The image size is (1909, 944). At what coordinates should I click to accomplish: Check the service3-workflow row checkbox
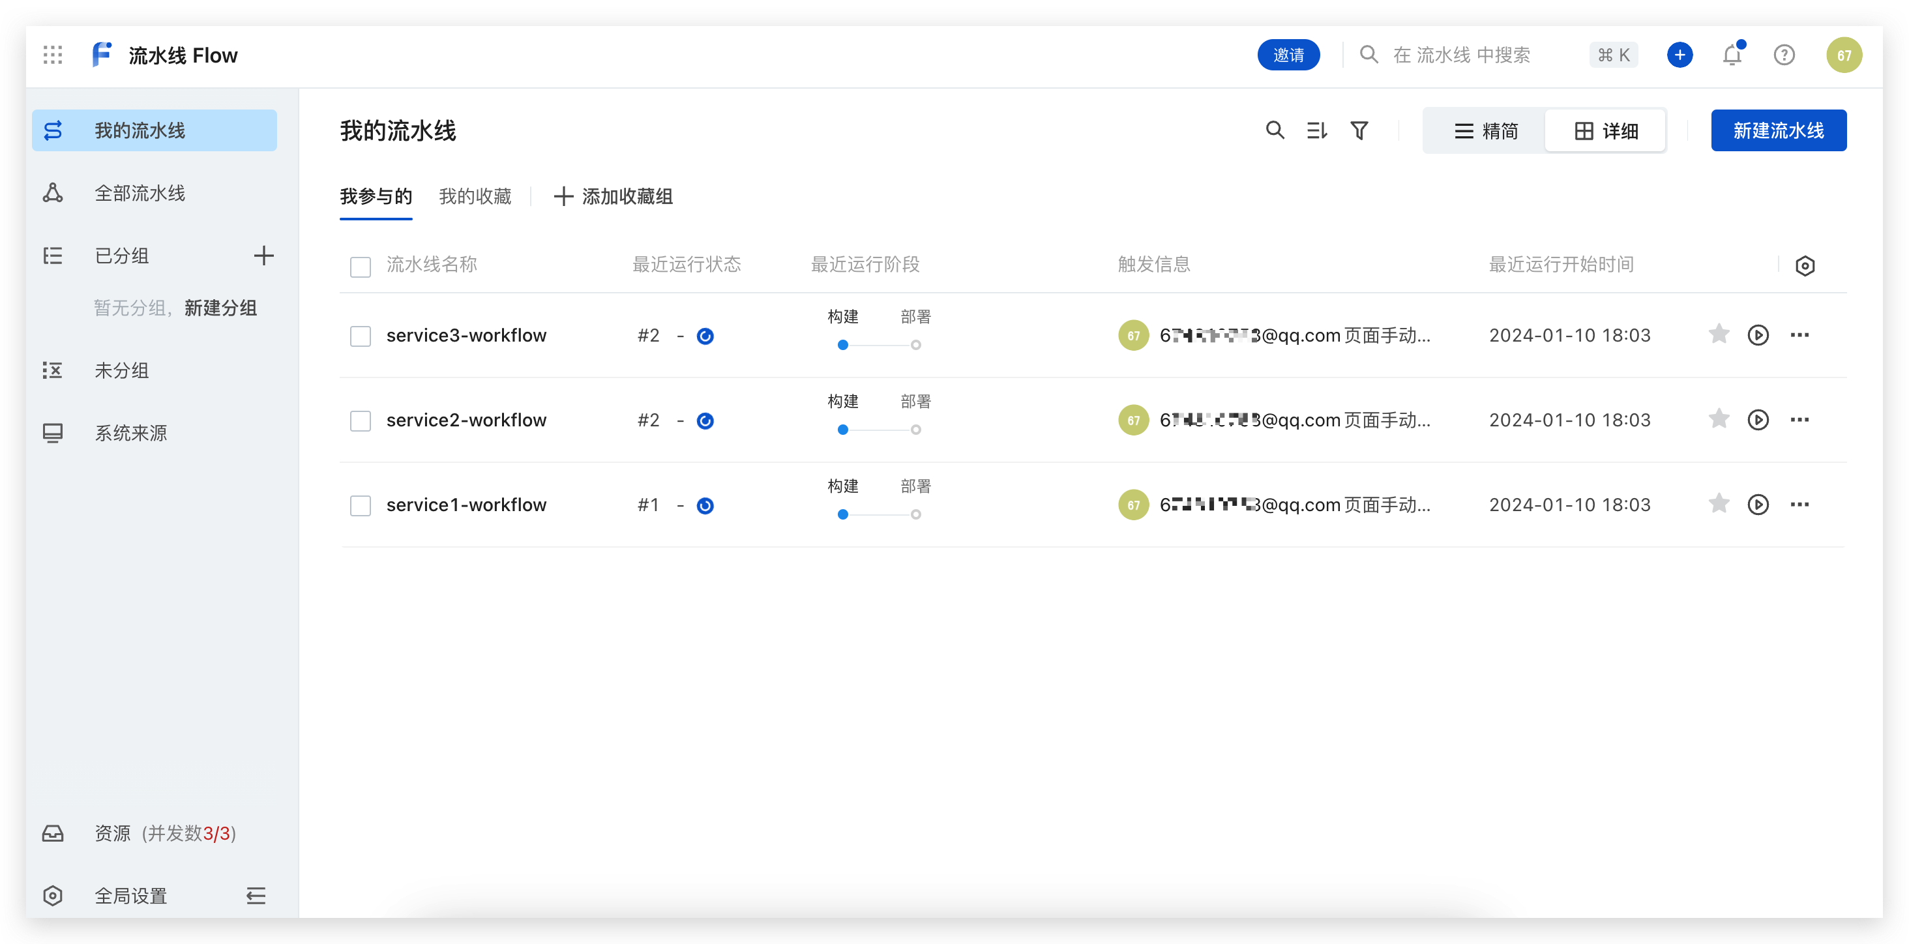(x=360, y=336)
